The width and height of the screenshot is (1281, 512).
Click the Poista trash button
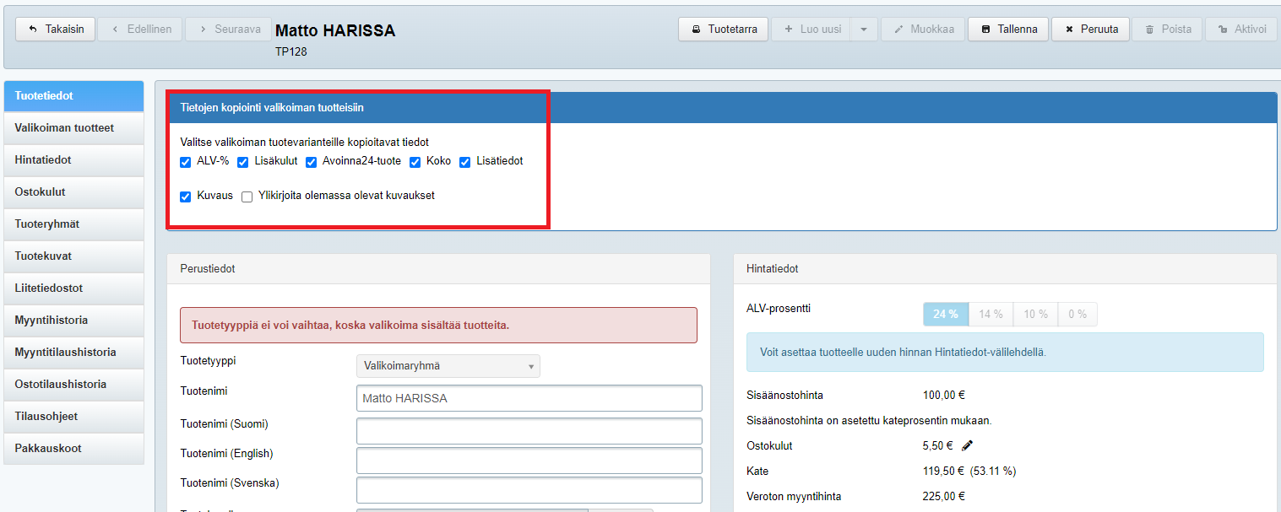(x=1168, y=29)
